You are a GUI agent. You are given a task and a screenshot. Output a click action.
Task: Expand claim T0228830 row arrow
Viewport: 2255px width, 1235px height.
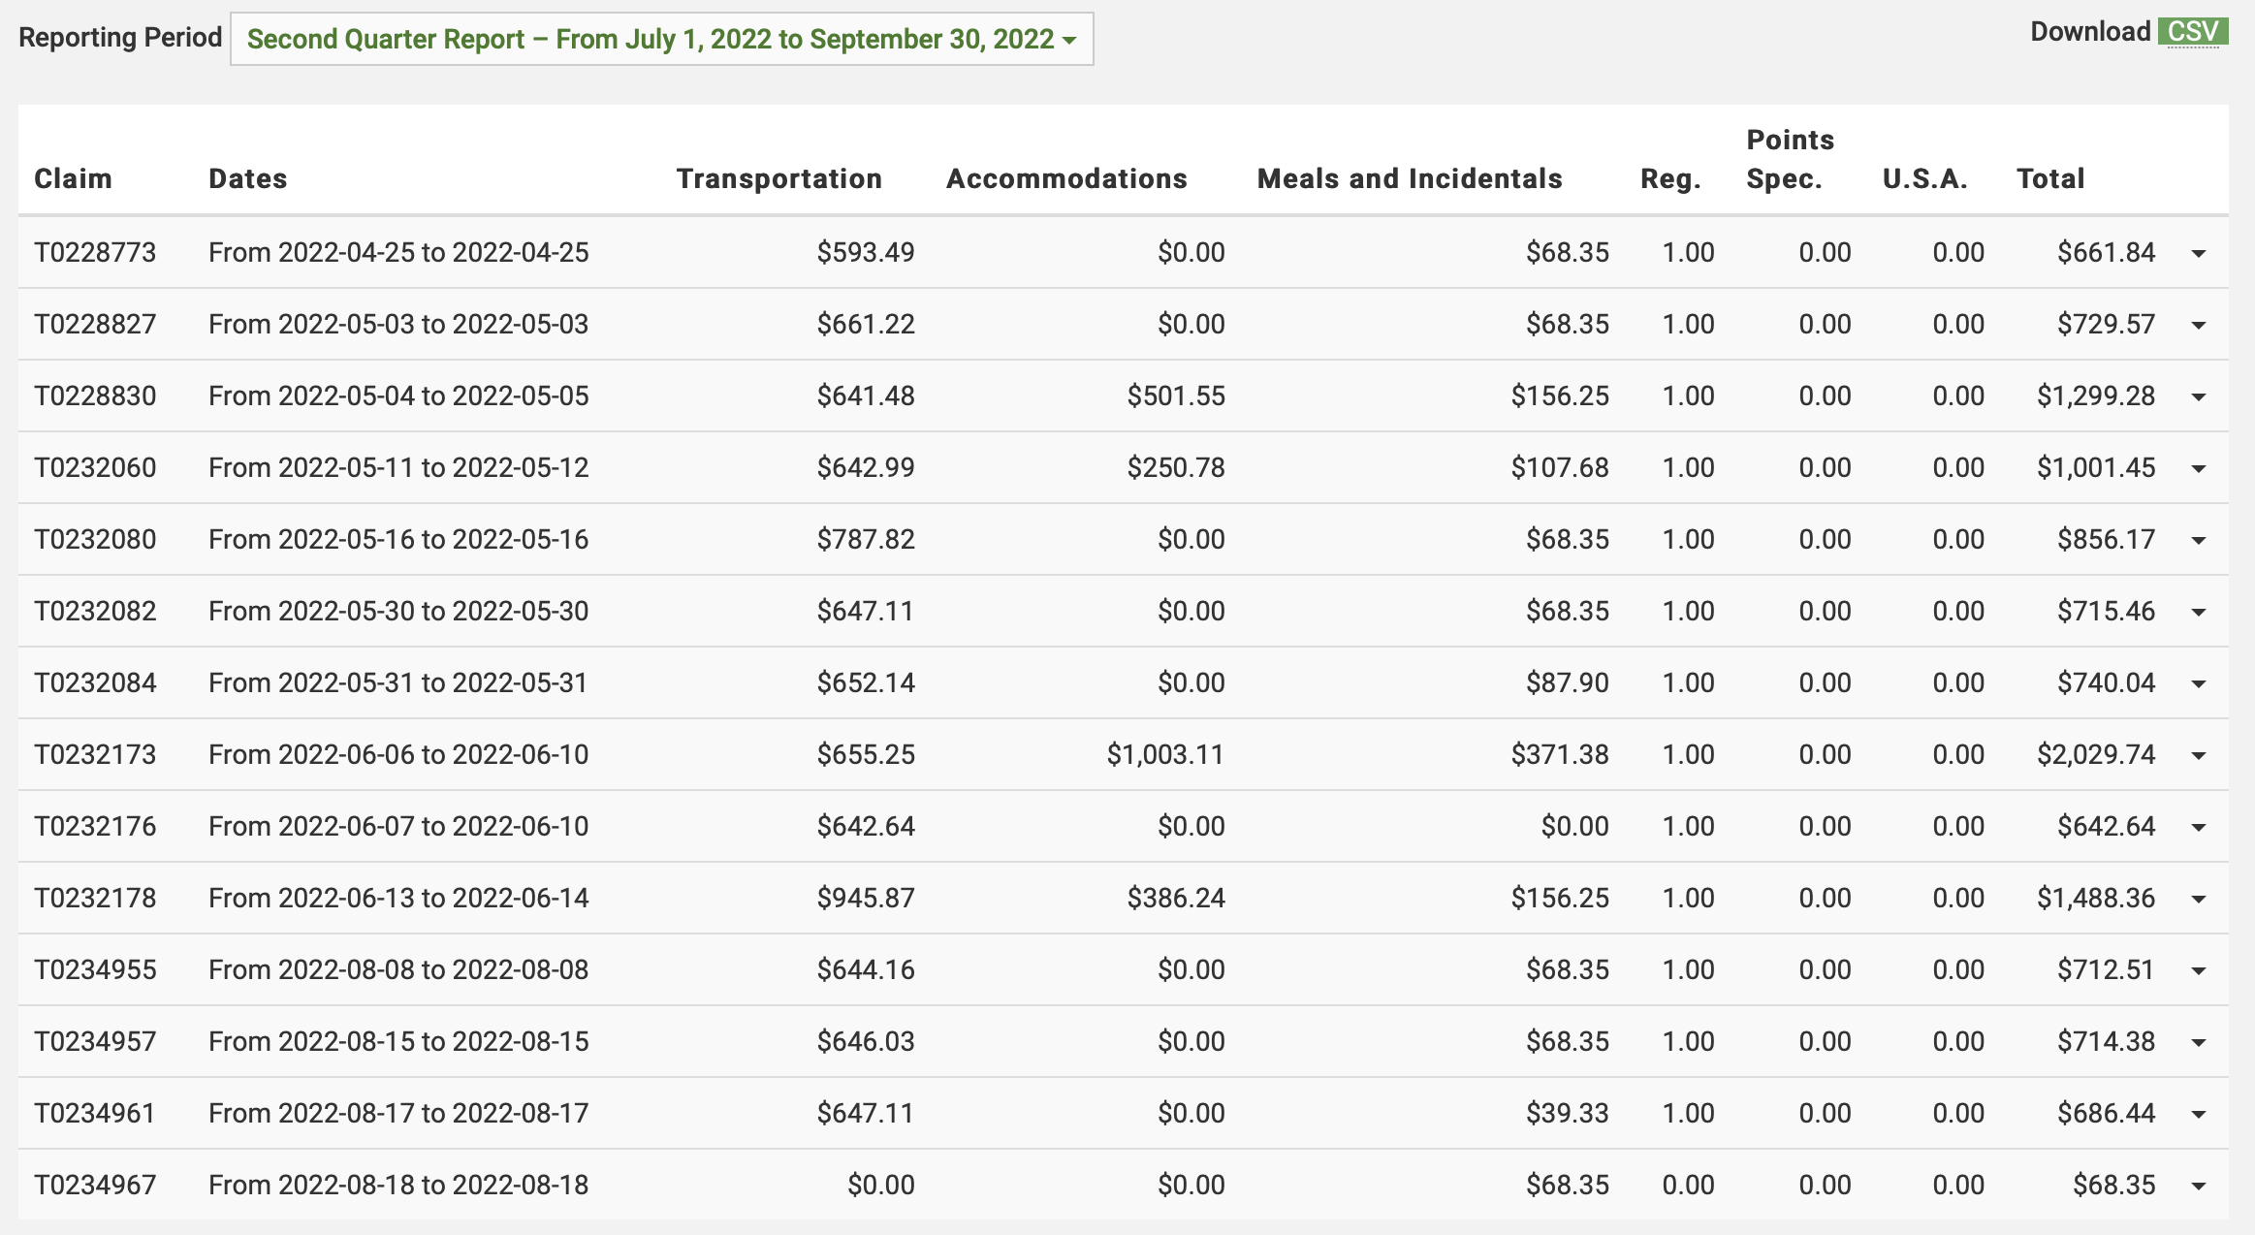2198,397
